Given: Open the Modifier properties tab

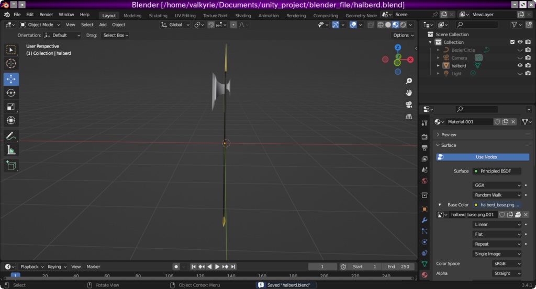Looking at the screenshot, I should pos(425,220).
